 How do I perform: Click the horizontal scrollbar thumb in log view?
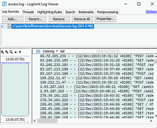click(x=47, y=121)
